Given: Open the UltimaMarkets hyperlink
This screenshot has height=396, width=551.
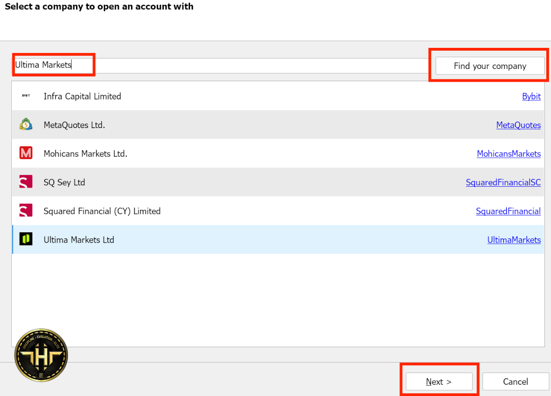Looking at the screenshot, I should (513, 240).
